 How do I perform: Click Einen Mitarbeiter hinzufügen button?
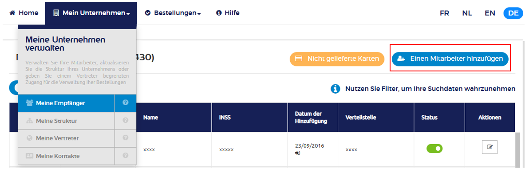coord(450,59)
